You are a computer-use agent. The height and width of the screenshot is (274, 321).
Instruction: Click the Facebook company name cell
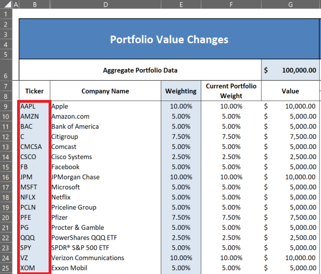pyautogui.click(x=106, y=167)
